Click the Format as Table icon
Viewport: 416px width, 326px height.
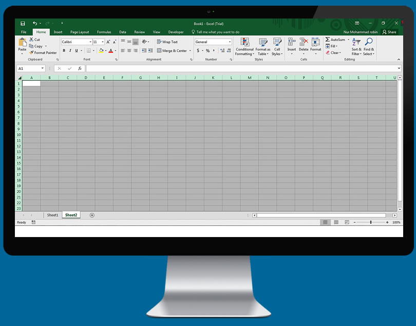point(263,47)
